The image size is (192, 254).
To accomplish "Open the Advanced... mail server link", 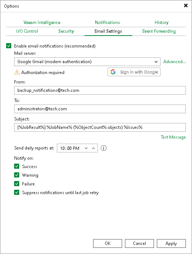I will (x=175, y=62).
